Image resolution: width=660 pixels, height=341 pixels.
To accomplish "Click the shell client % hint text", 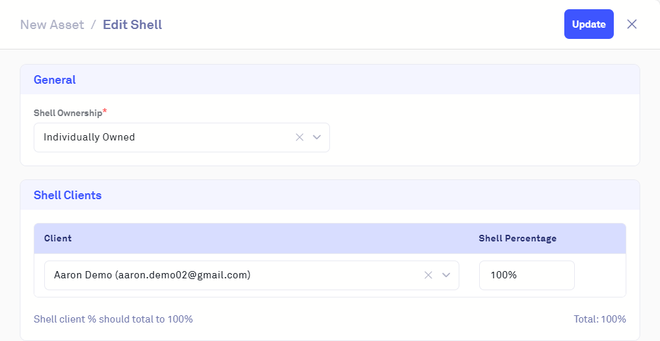I will 113,319.
